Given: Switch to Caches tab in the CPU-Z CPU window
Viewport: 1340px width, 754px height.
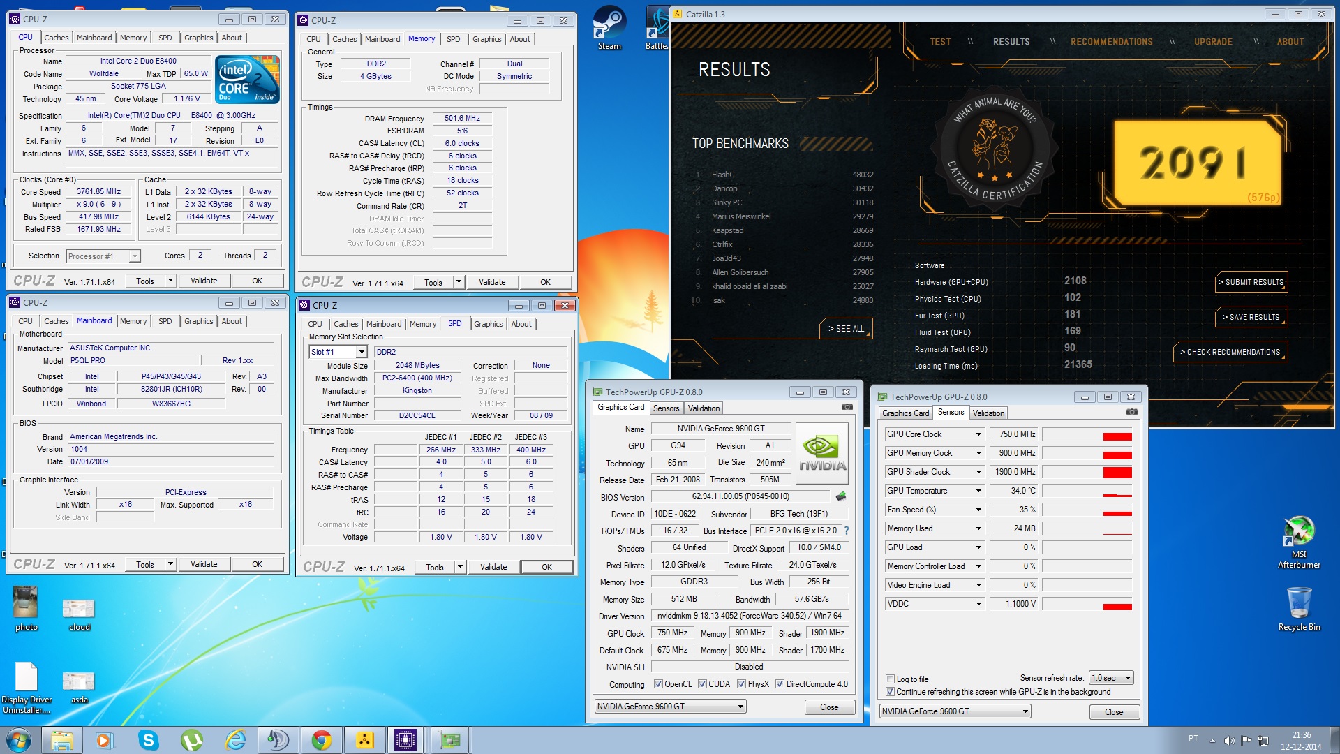Looking at the screenshot, I should pos(56,38).
